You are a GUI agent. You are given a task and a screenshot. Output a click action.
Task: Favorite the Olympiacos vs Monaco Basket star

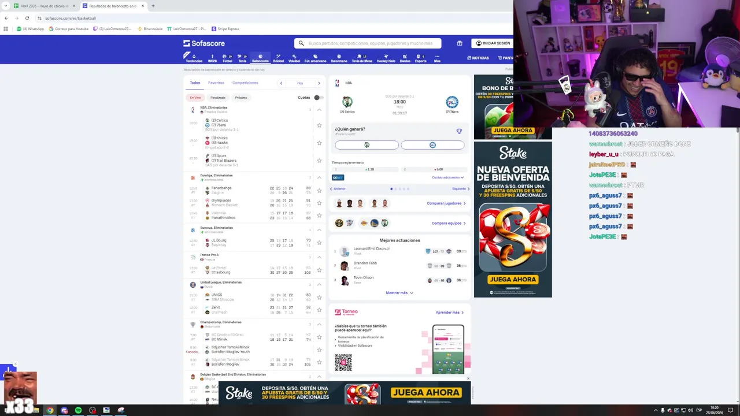pyautogui.click(x=319, y=203)
